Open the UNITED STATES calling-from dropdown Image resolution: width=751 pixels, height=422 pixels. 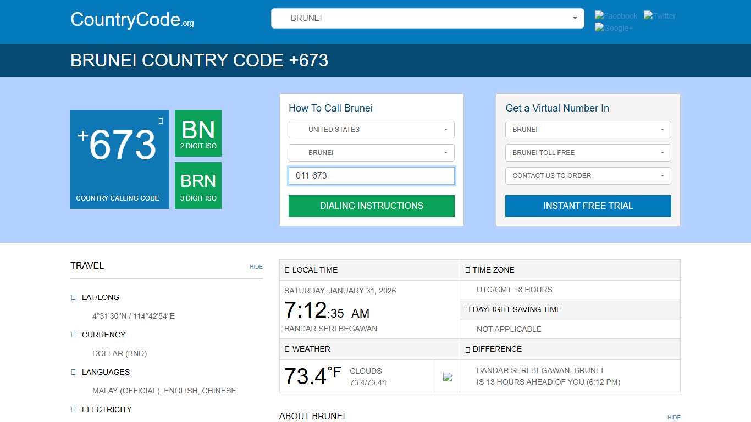371,129
